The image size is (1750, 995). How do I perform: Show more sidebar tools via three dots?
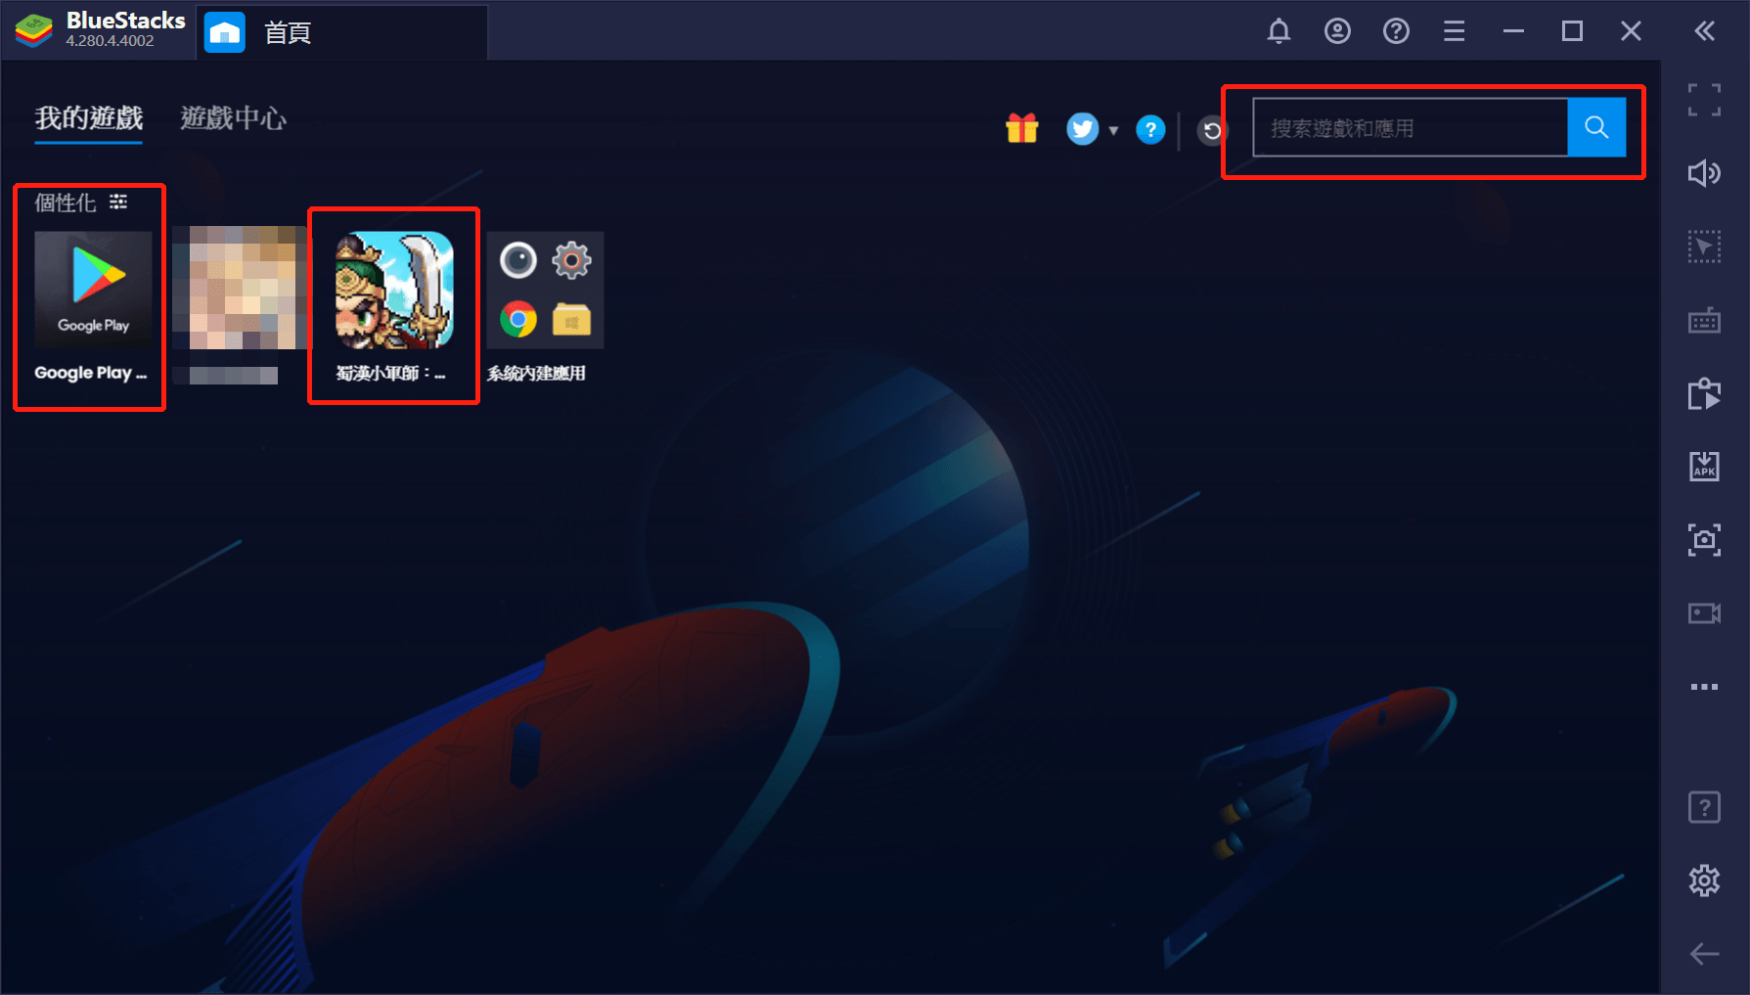pyautogui.click(x=1704, y=687)
